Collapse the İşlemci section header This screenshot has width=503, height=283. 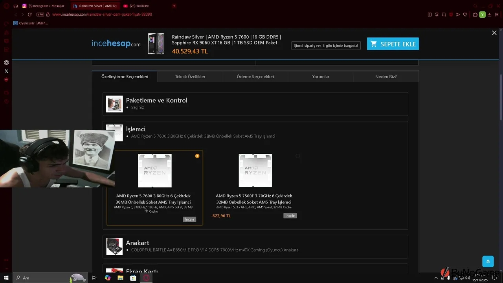tap(255, 132)
